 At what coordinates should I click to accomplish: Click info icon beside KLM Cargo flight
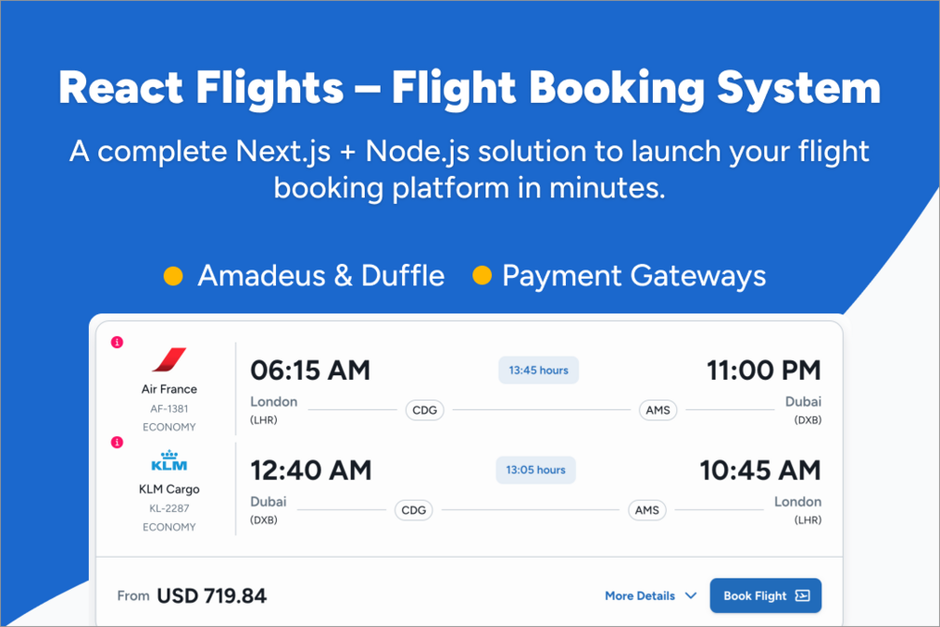117,443
